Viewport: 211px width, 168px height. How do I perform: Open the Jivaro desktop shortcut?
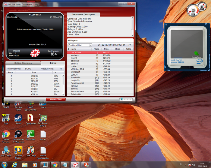coord(43,105)
